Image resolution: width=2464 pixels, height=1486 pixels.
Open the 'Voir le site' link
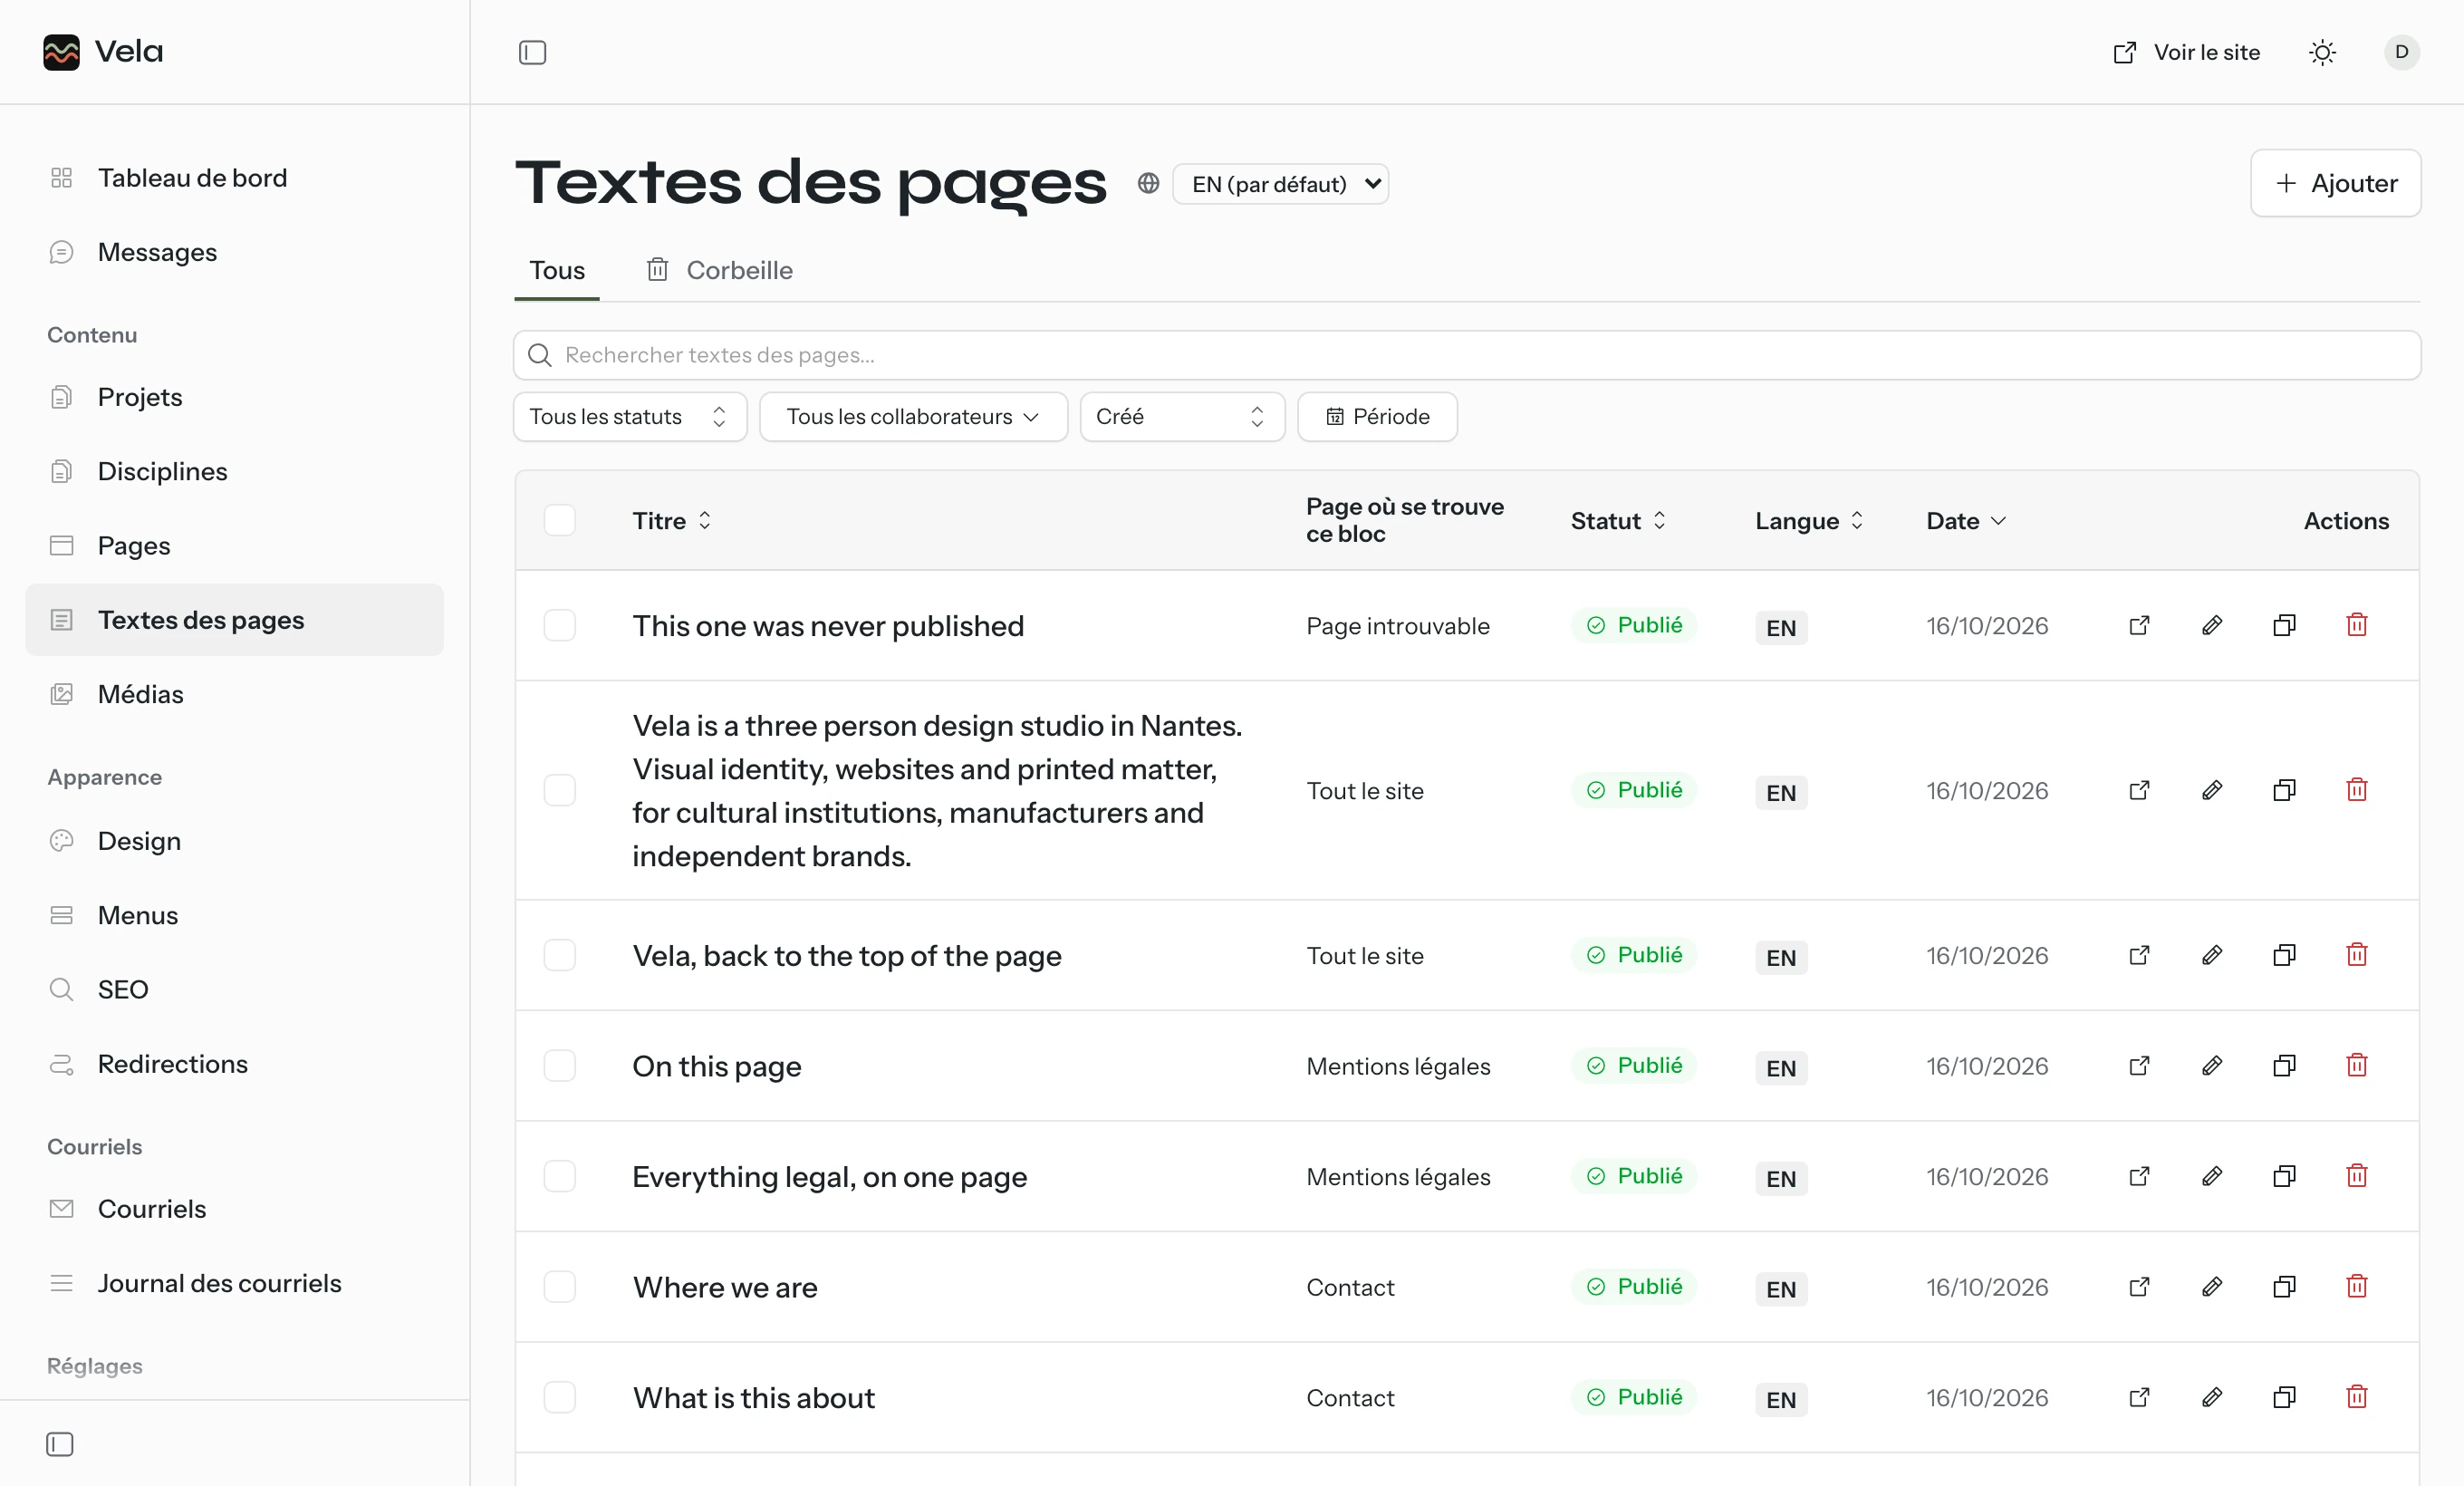[x=2186, y=52]
